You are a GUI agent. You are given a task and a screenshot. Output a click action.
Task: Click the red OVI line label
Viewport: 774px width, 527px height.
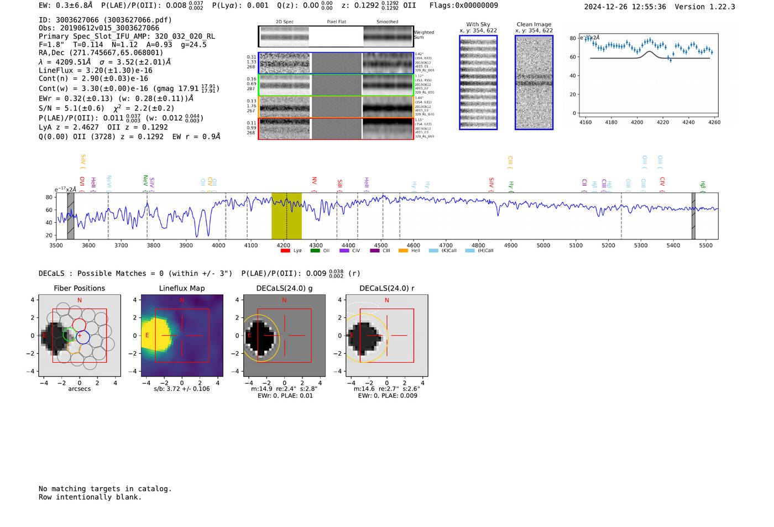[x=82, y=184]
